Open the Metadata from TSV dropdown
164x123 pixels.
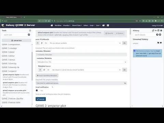pyautogui.click(x=82, y=62)
